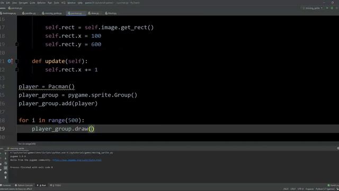Open the Event Log in status bar
339x191 pixels.
click(x=333, y=185)
